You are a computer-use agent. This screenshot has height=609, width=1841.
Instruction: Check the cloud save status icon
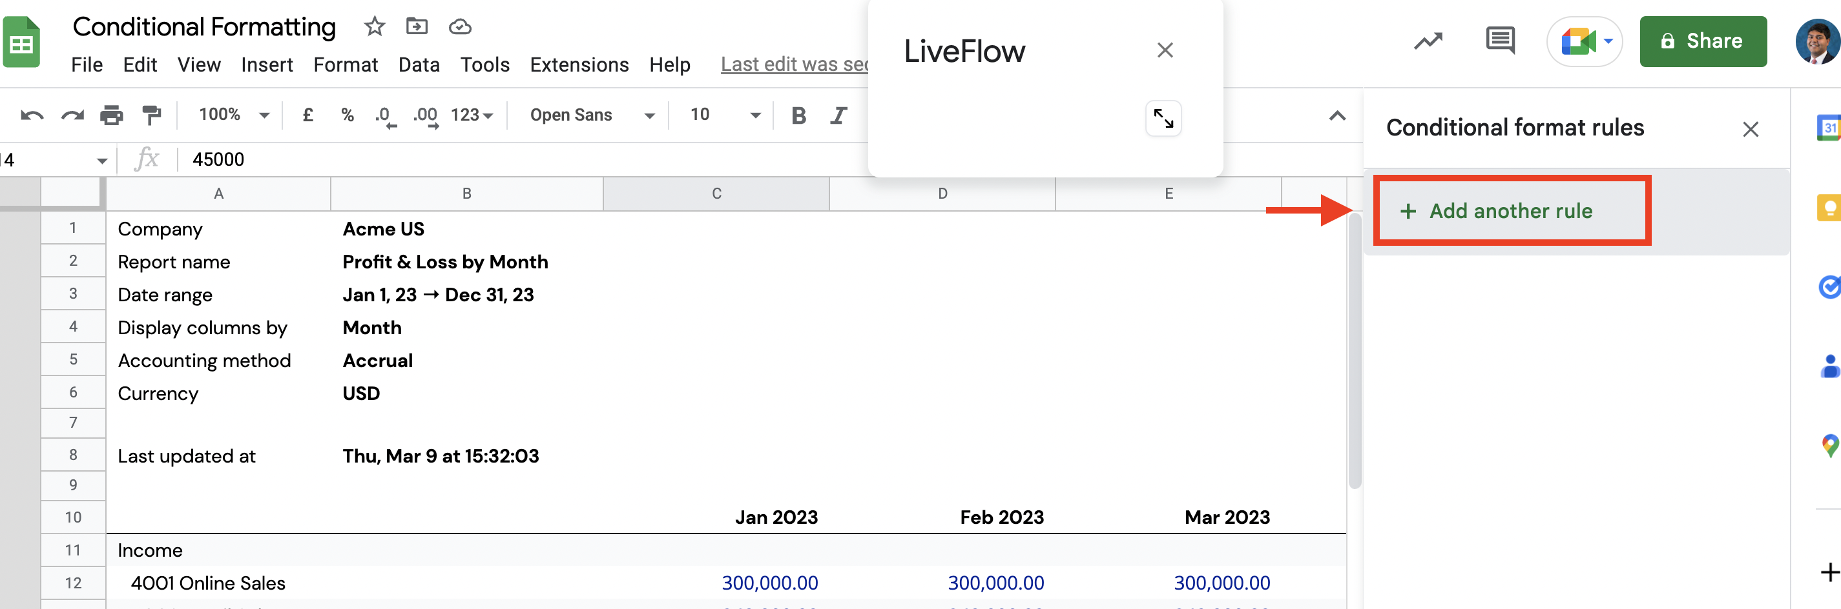[x=459, y=27]
